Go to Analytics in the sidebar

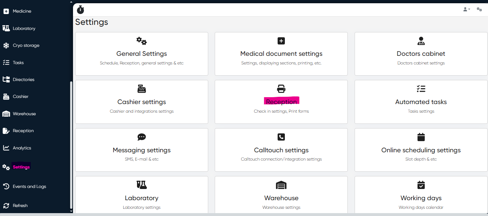(x=22, y=148)
